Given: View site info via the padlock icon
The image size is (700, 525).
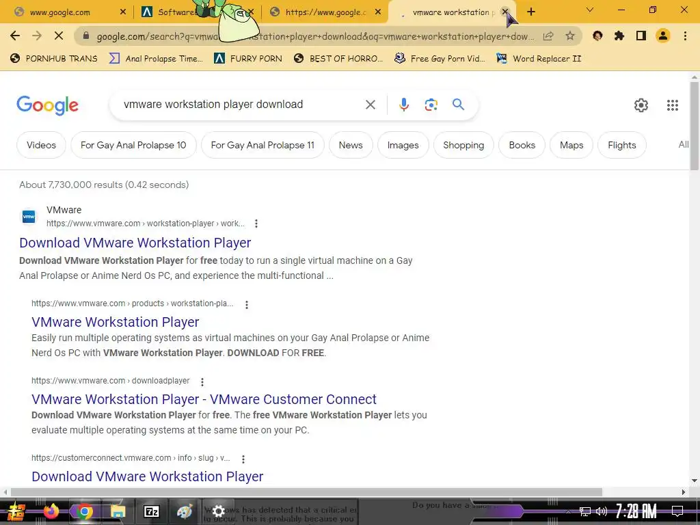Looking at the screenshot, I should (86, 36).
